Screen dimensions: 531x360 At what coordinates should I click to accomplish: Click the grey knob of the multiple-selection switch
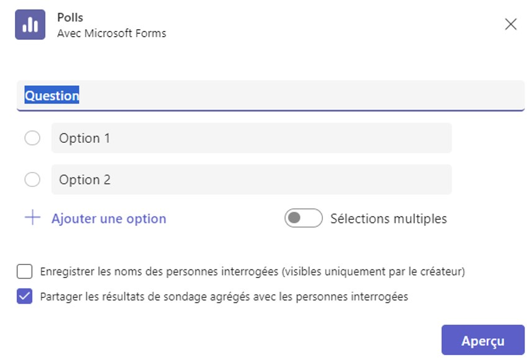pos(295,218)
